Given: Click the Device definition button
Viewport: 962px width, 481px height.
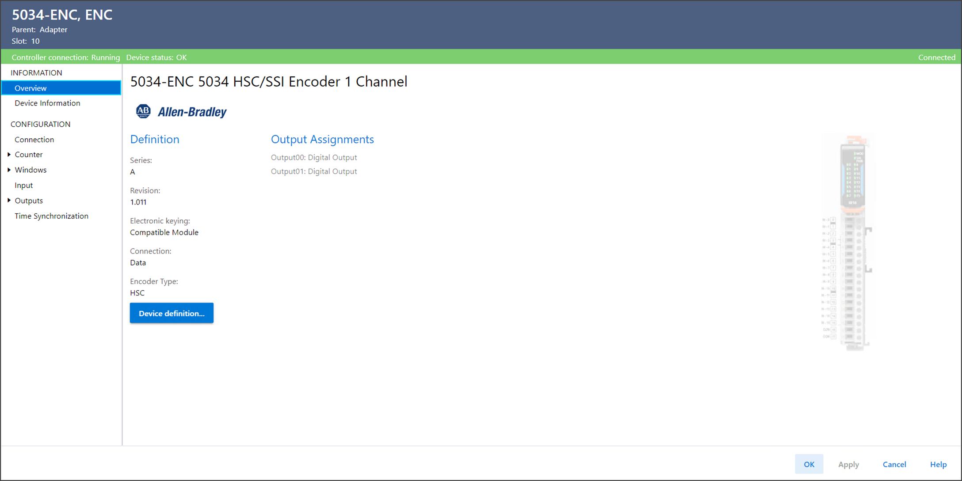Looking at the screenshot, I should (x=172, y=313).
